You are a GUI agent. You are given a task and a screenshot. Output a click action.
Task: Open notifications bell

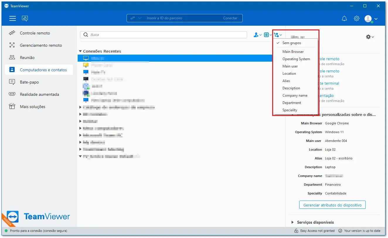pyautogui.click(x=344, y=18)
